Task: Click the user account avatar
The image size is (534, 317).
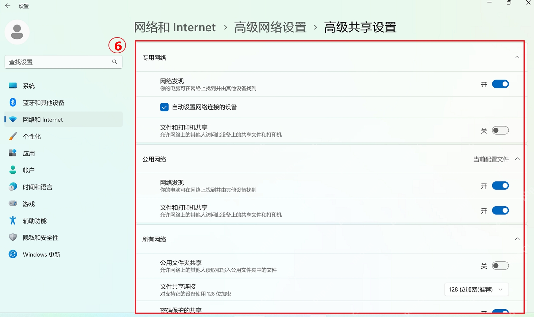Action: 17,32
